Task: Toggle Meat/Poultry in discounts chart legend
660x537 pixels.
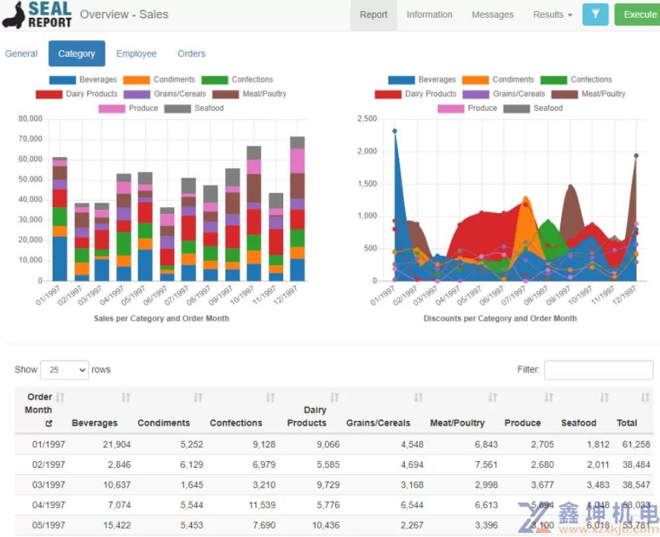Action: click(x=589, y=94)
